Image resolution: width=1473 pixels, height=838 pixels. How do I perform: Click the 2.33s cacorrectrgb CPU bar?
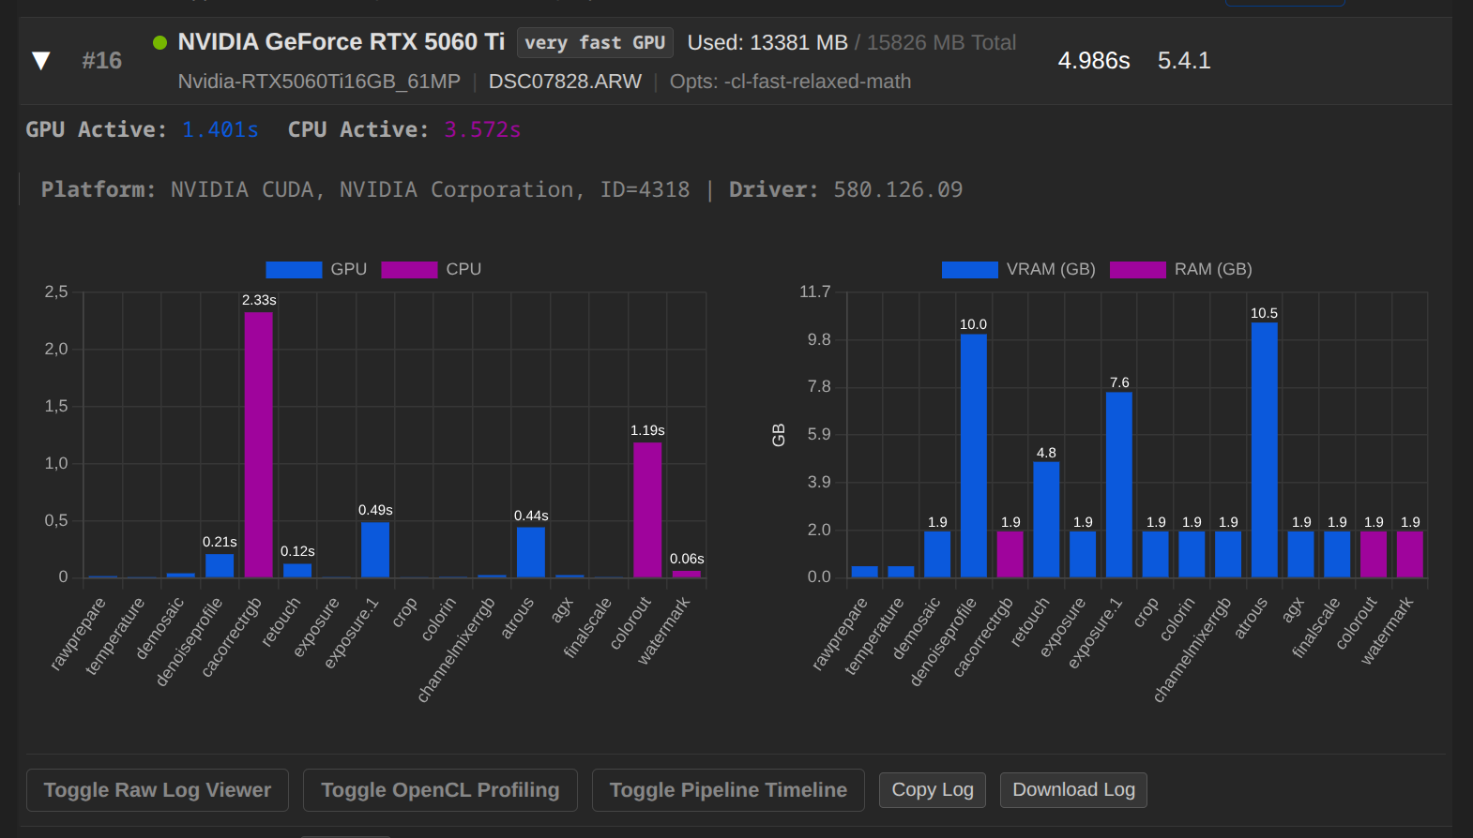click(x=259, y=444)
